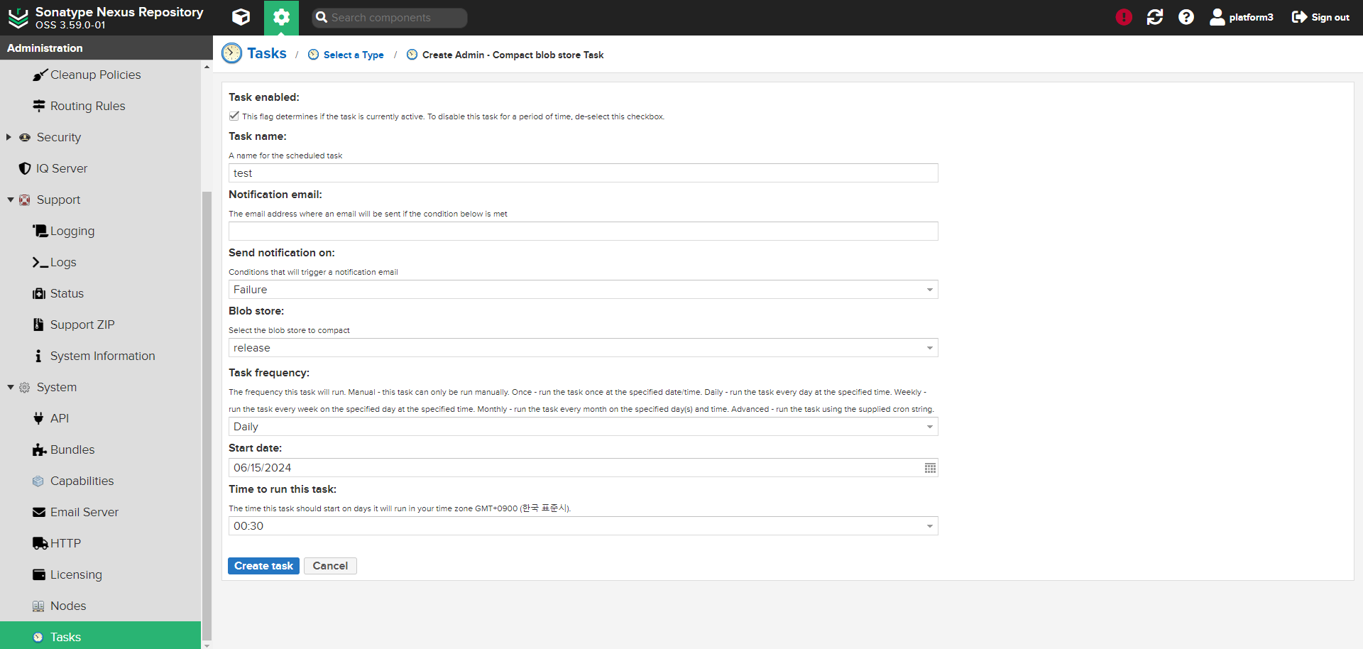Click the Search components field
This screenshot has height=649, width=1363.
click(x=390, y=18)
